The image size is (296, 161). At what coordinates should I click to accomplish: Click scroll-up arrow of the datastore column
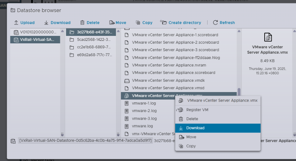tap(62, 31)
